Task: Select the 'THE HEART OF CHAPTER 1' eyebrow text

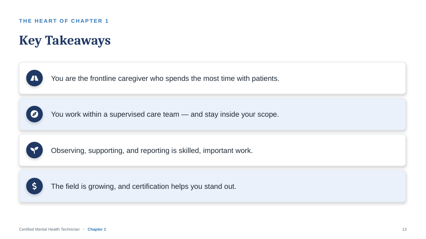Action: pyautogui.click(x=64, y=21)
